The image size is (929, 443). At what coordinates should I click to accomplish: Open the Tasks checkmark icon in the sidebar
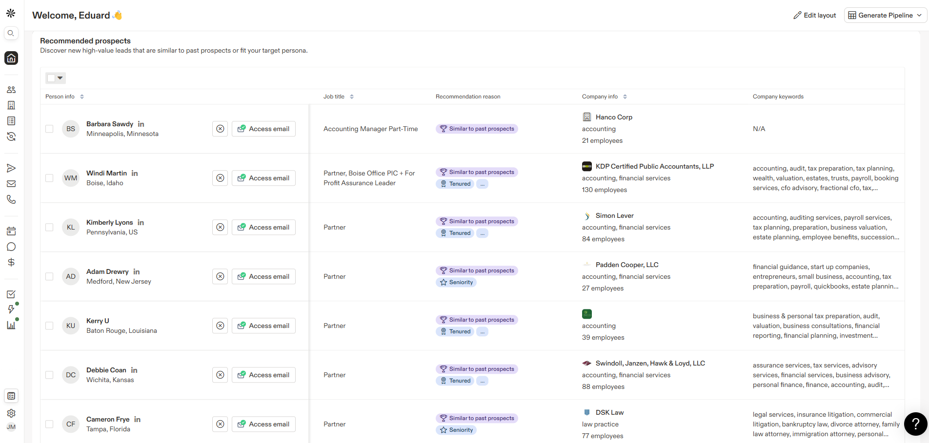[11, 294]
